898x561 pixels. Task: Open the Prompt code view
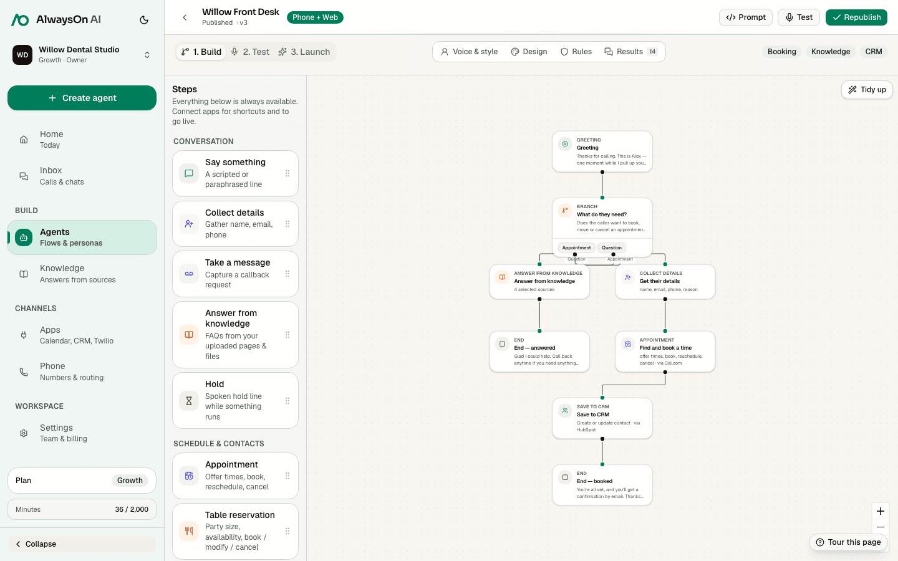746,17
